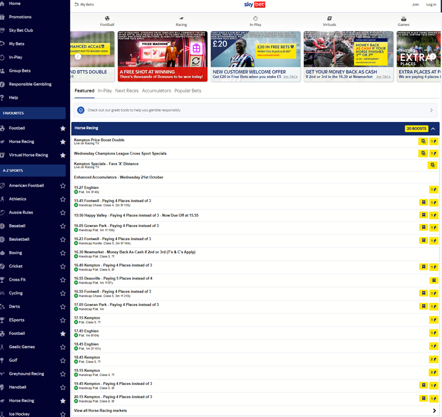Click the boost icon for 17.15 Kempton

(x=434, y=320)
